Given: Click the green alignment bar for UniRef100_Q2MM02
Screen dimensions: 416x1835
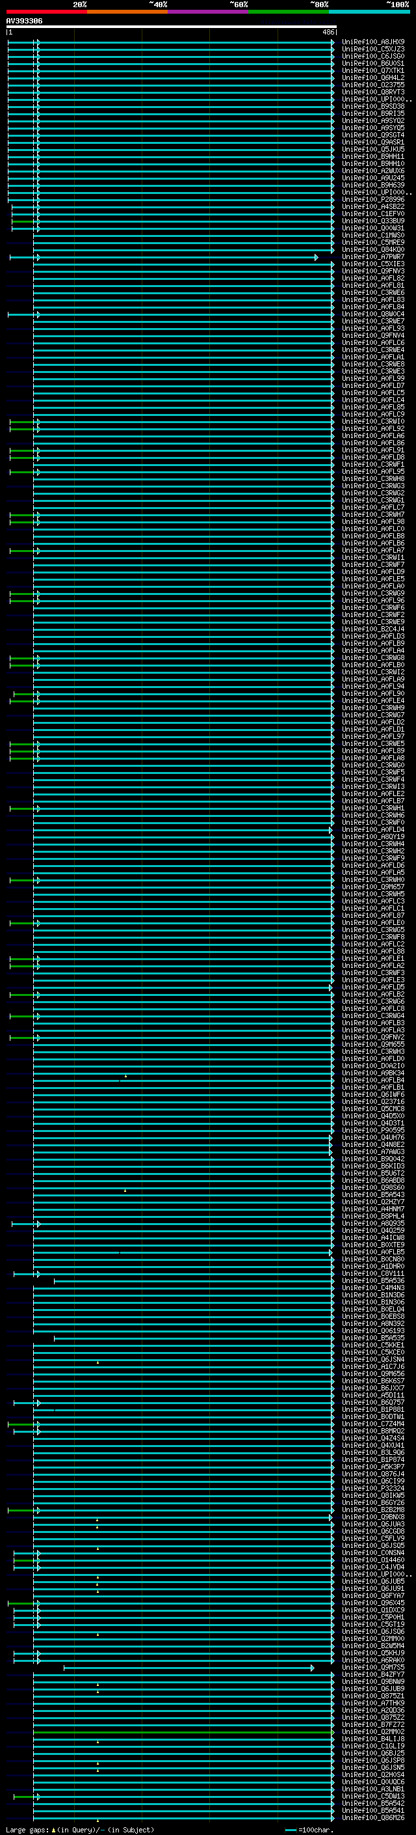Looking at the screenshot, I should click(183, 1732).
